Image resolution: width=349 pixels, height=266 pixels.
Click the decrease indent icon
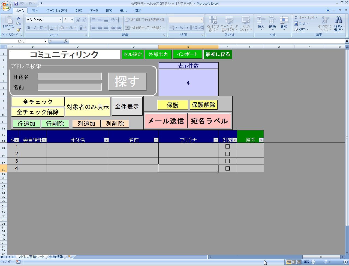(x=113, y=28)
